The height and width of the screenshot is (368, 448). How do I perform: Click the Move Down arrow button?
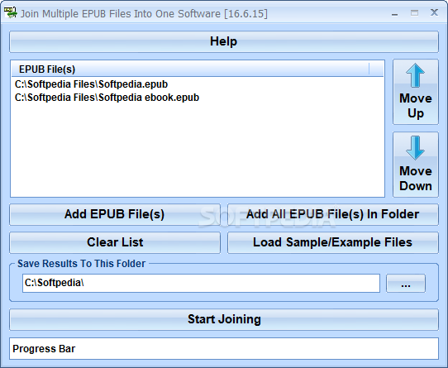[416, 165]
